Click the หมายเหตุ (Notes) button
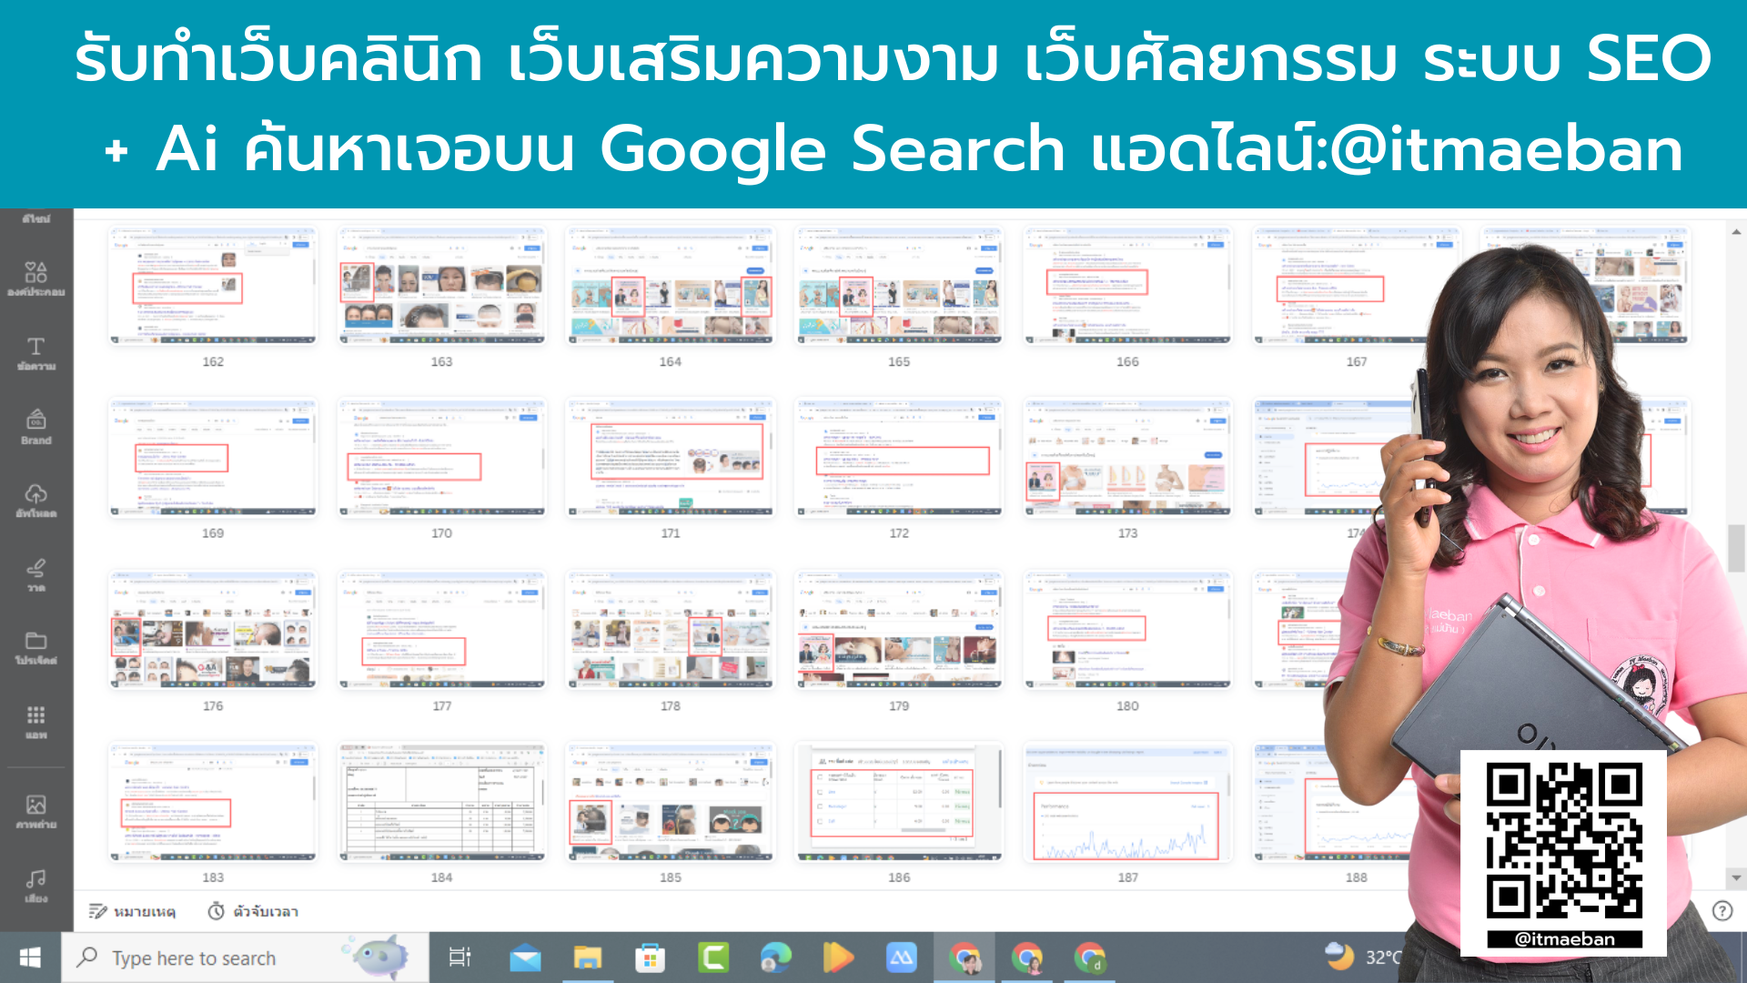Screen dimensions: 1747x983 (x=133, y=911)
